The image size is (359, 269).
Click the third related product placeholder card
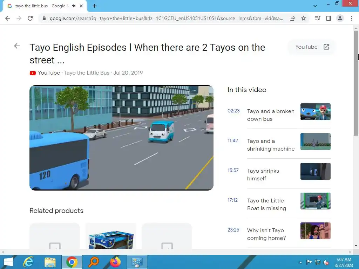(x=167, y=236)
